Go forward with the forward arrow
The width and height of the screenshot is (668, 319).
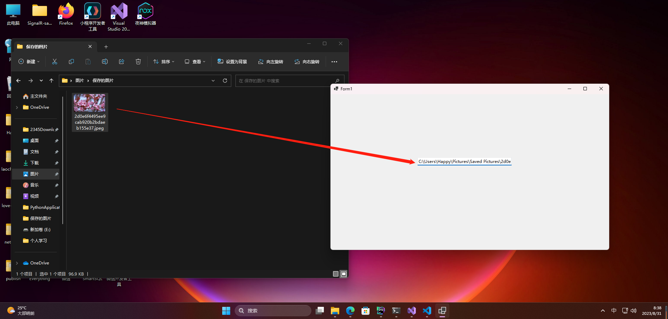[31, 81]
